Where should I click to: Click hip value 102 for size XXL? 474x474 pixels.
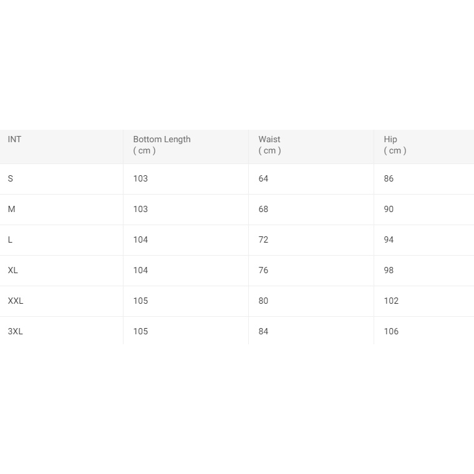pyautogui.click(x=391, y=301)
